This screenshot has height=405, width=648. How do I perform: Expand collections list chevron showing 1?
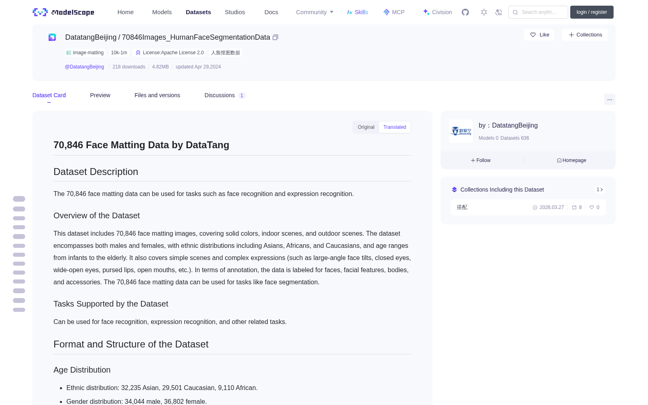tap(600, 190)
